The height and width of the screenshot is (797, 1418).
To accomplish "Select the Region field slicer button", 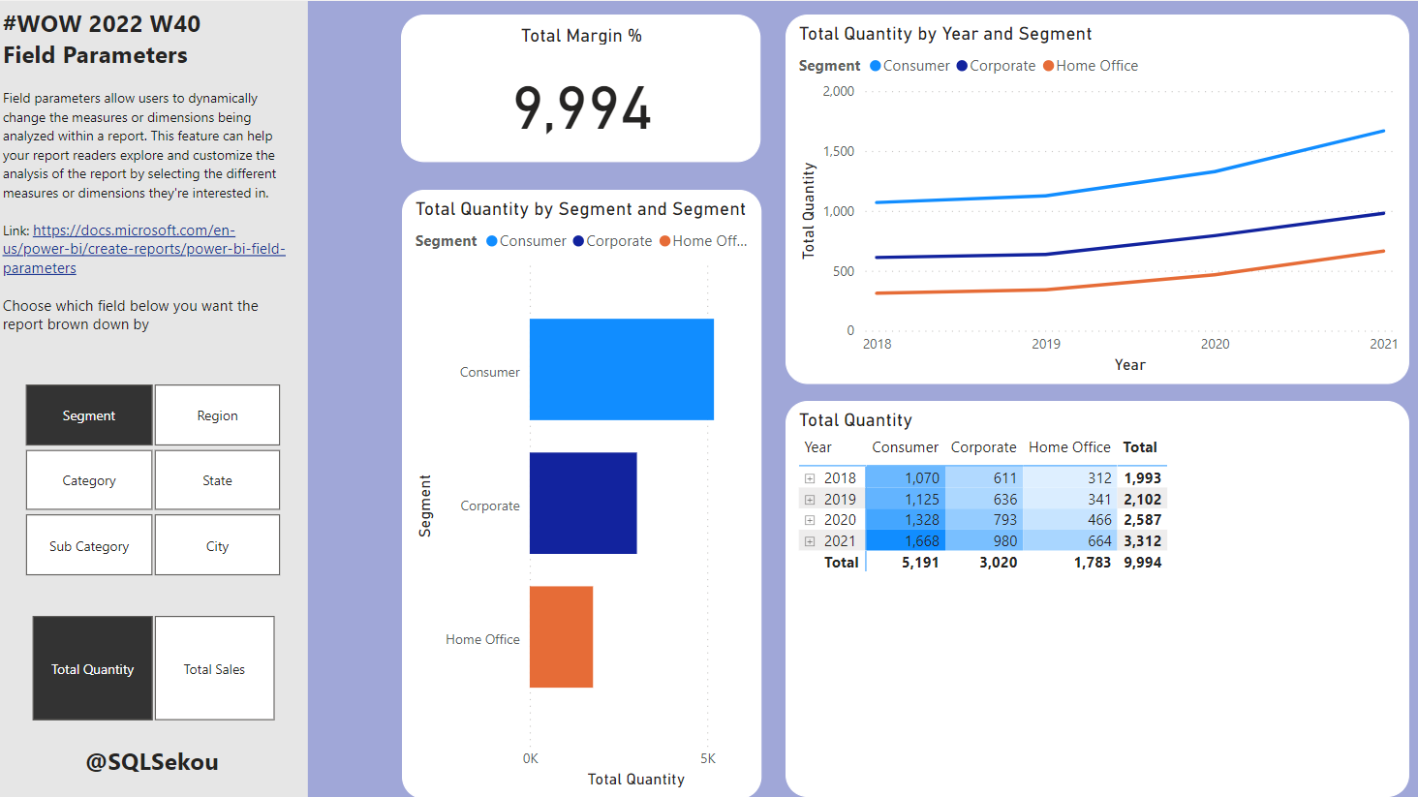I will coord(217,415).
